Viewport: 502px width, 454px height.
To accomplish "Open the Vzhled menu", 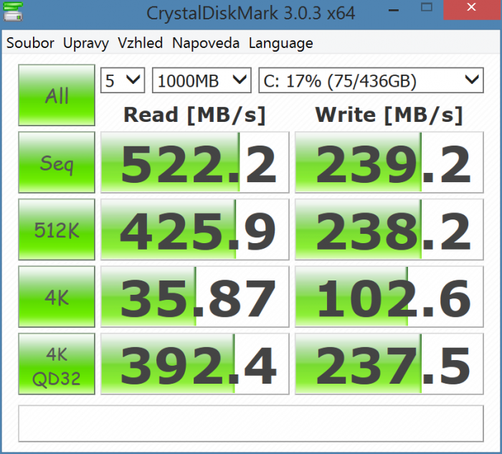I will pyautogui.click(x=141, y=43).
